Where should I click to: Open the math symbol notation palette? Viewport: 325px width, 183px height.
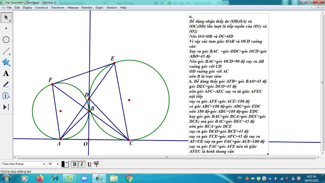point(96,164)
